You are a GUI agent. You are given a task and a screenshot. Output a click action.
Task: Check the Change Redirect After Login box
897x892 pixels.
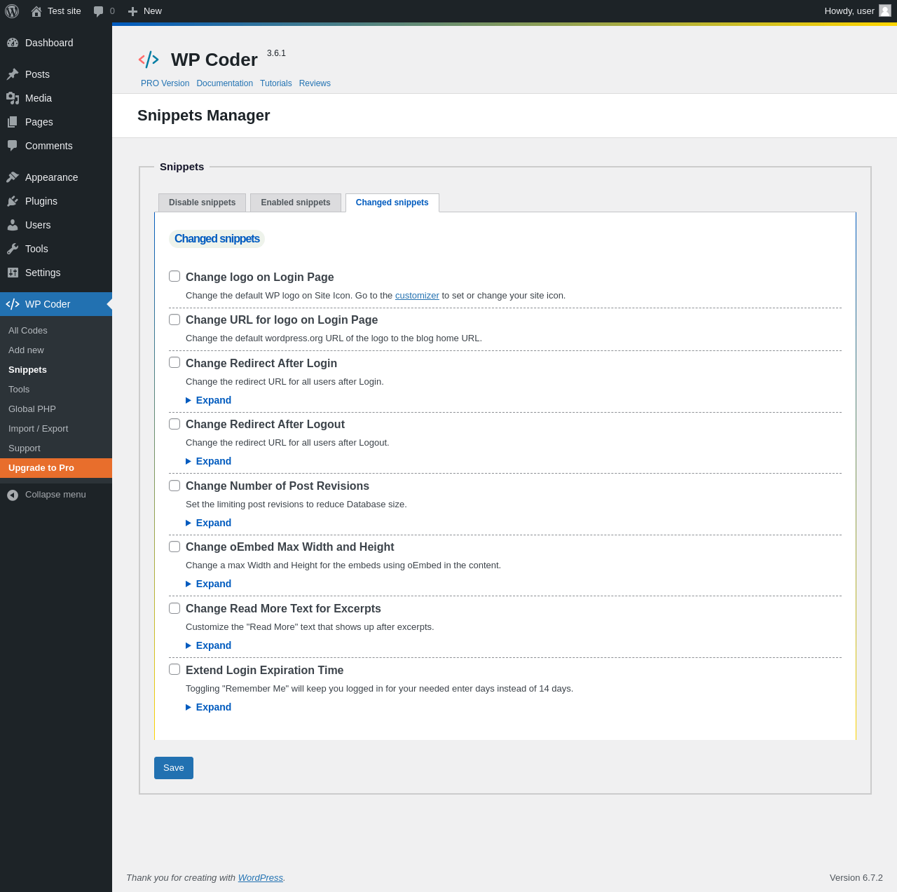[x=174, y=362]
